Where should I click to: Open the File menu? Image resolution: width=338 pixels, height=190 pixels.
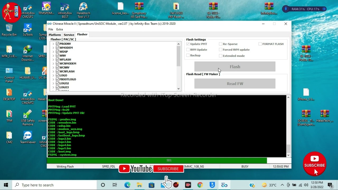click(51, 29)
